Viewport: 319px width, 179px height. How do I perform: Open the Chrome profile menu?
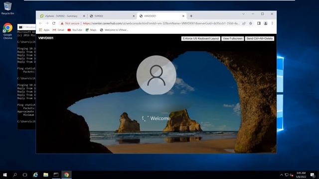click(266, 23)
